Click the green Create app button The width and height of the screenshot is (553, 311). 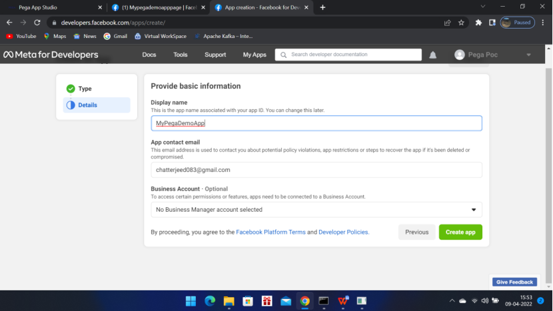click(x=460, y=232)
